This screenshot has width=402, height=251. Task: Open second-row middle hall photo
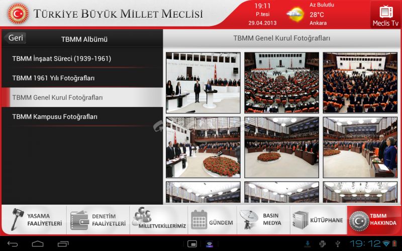(x=281, y=148)
